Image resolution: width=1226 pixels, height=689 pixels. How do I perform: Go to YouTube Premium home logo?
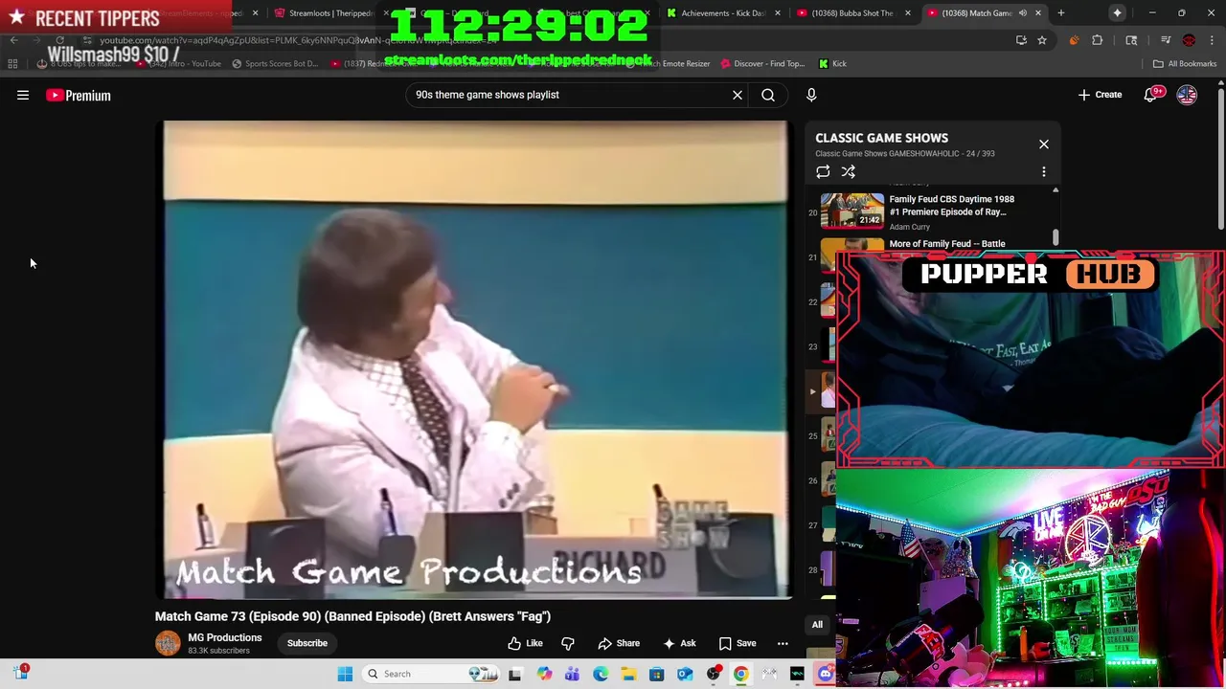79,95
